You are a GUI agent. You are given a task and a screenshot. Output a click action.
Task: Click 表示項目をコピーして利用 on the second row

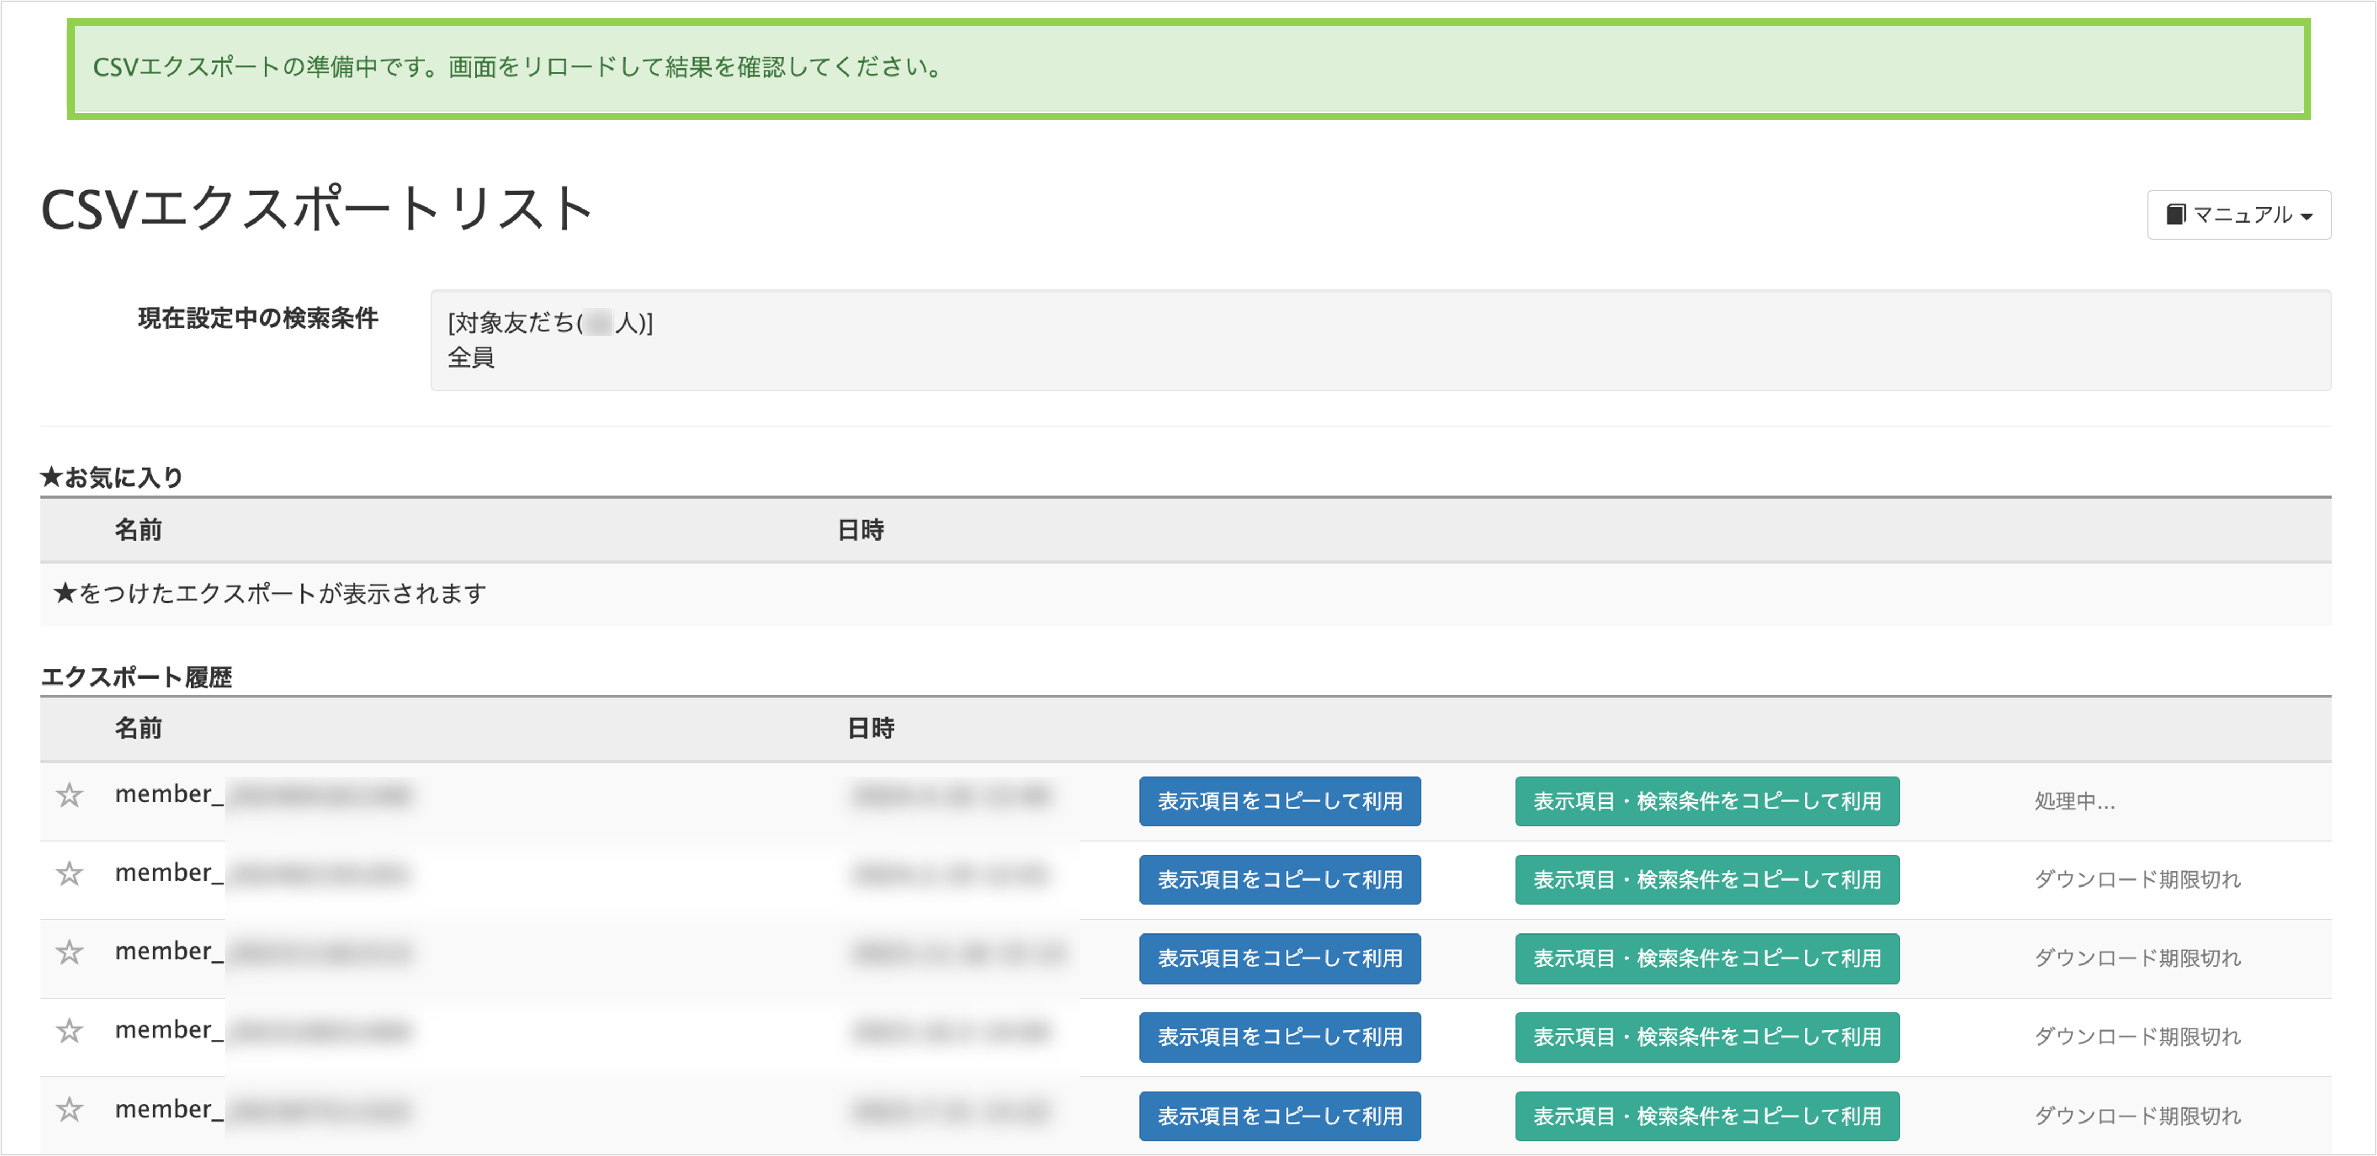(1281, 880)
